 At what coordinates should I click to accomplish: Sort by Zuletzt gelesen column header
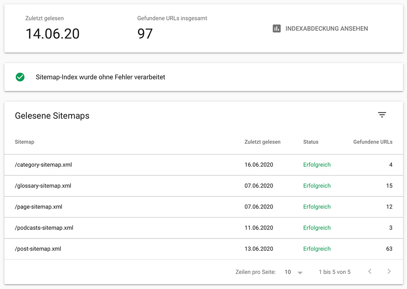pyautogui.click(x=262, y=142)
